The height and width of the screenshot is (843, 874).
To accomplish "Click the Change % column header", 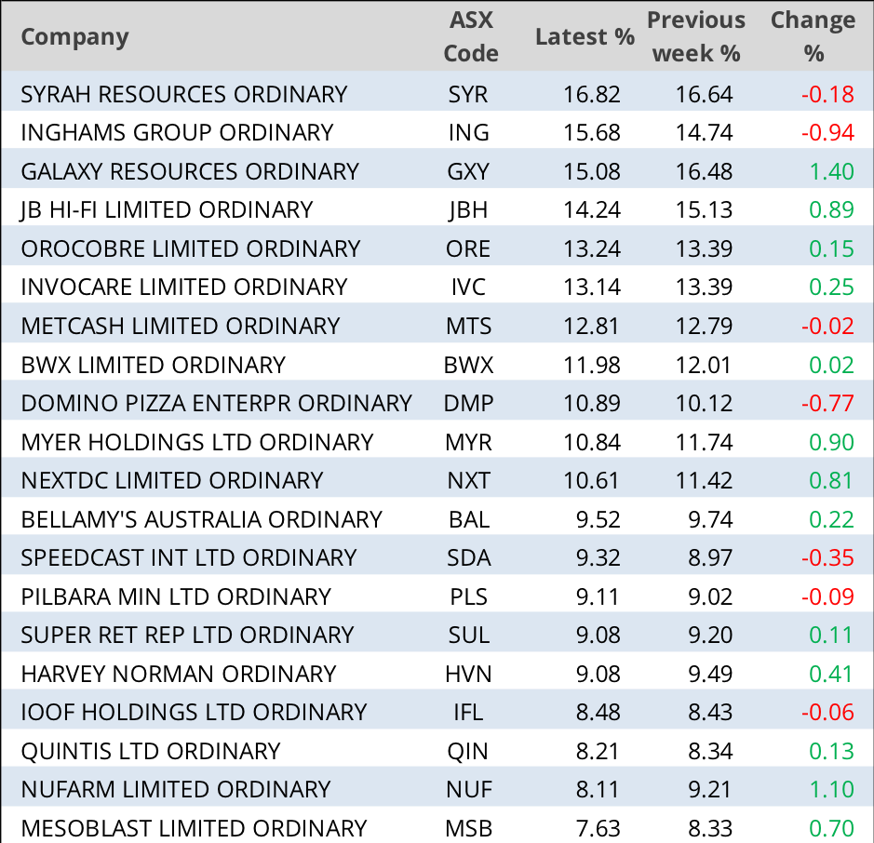I will coord(813,37).
